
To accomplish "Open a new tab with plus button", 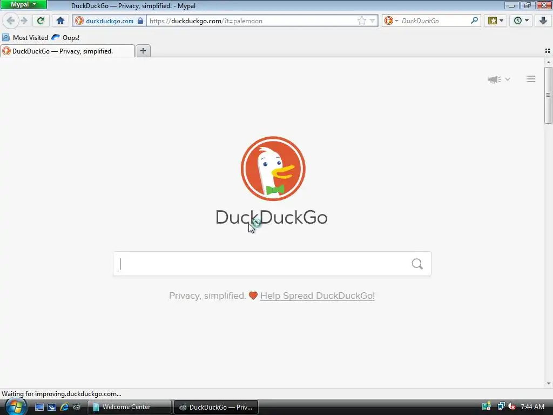I will [x=143, y=51].
